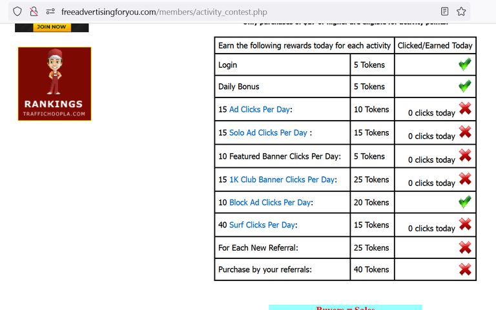Click the red X in the New Referral row

click(465, 247)
